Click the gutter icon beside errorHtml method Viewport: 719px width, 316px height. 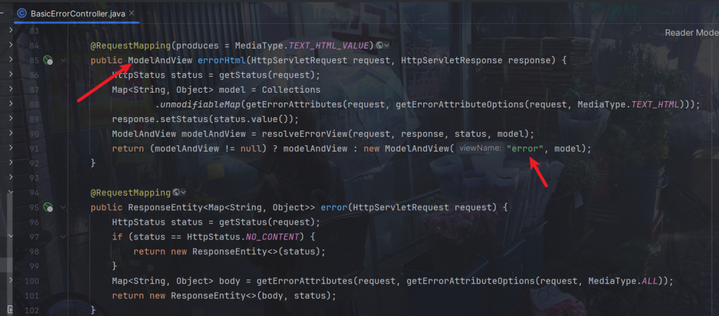[48, 61]
